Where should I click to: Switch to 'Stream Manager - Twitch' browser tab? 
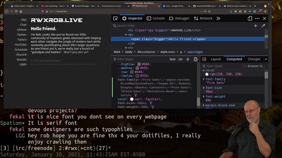85,6
